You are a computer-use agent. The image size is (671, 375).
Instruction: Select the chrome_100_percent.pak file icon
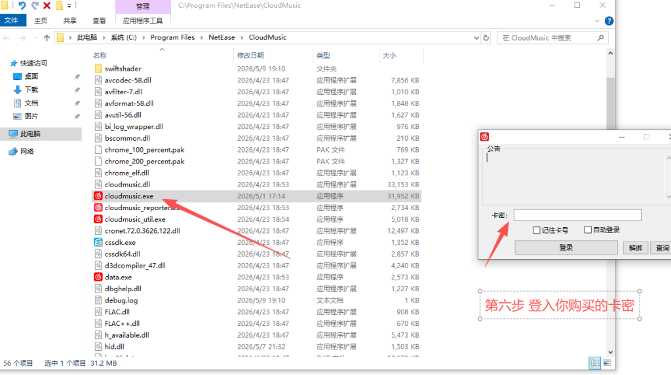(98, 150)
